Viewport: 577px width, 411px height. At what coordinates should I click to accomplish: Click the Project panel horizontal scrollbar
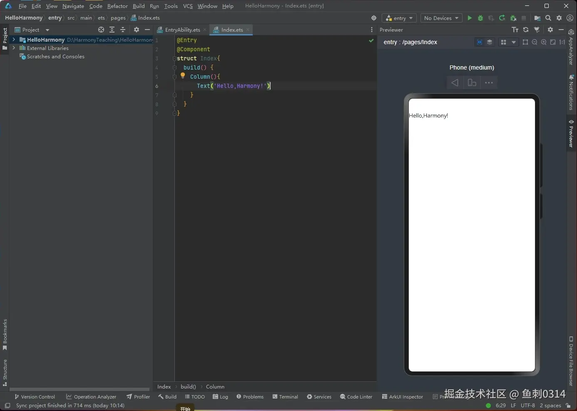click(x=79, y=389)
